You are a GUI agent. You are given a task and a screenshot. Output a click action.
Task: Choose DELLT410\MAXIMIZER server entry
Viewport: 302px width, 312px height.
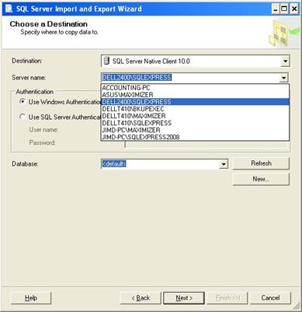pyautogui.click(x=195, y=116)
